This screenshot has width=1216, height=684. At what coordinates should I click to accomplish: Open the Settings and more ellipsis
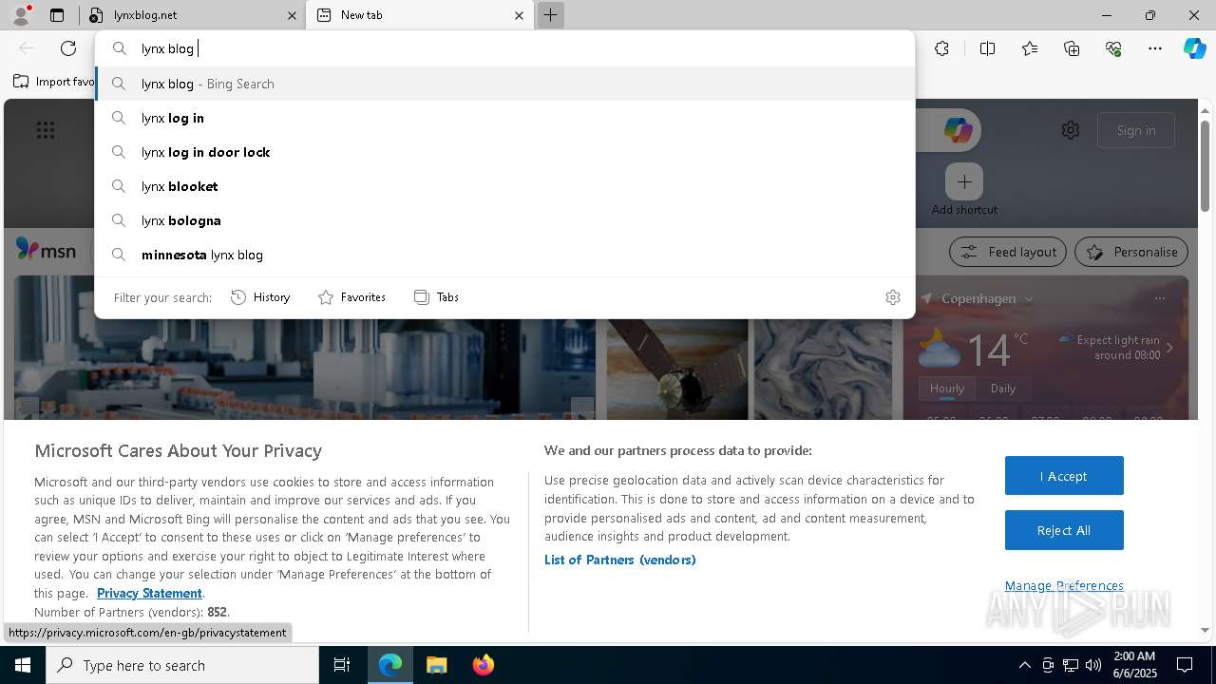(1155, 48)
